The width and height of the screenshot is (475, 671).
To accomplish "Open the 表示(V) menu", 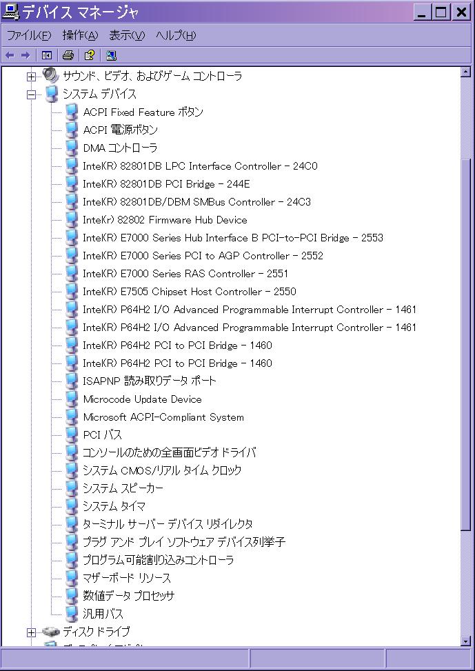I will click(x=127, y=35).
